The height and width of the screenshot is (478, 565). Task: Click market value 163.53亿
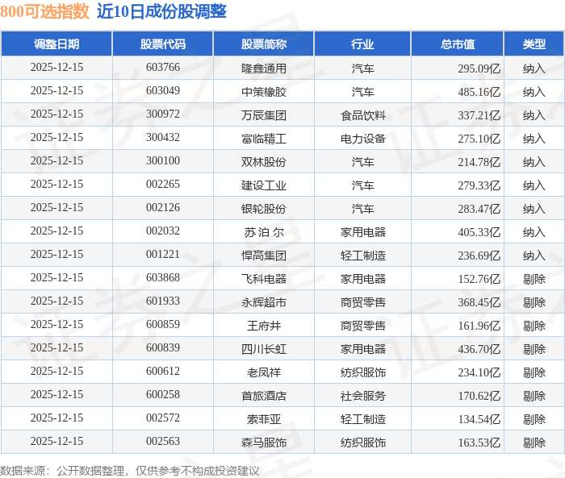(x=479, y=443)
